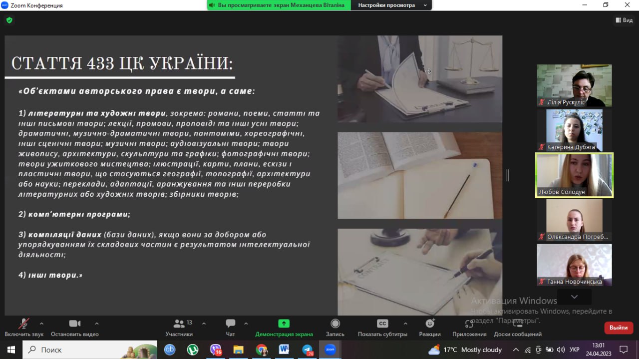Screen dimensions: 639x359
Task: Click the red Выйти leave button
Action: pyautogui.click(x=619, y=328)
